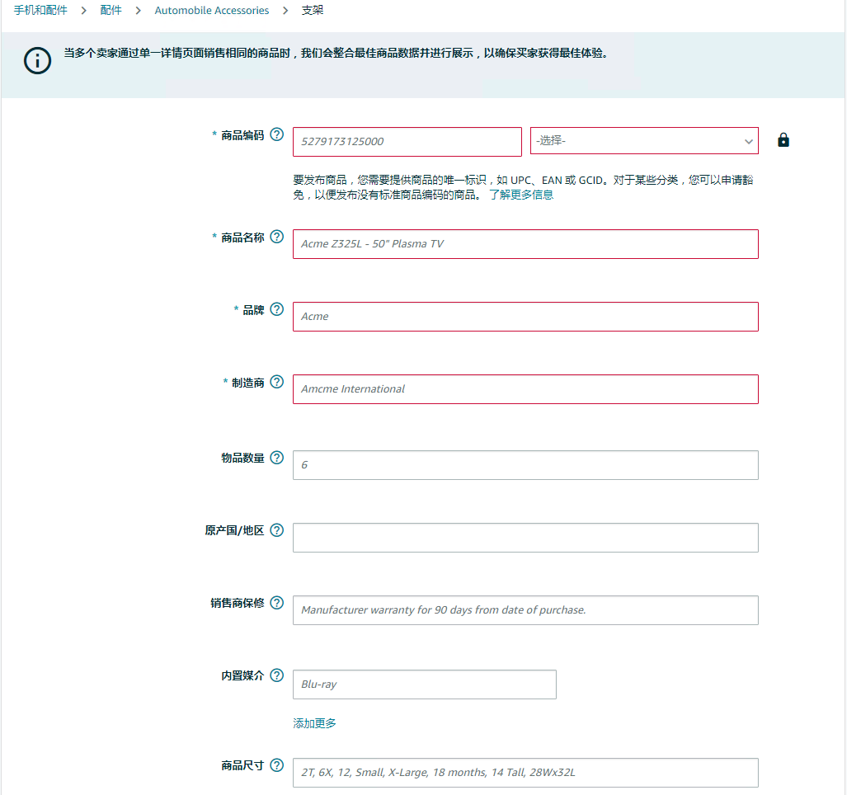The width and height of the screenshot is (847, 795).
Task: Click help icon beside 原产国/地区
Action: [276, 529]
